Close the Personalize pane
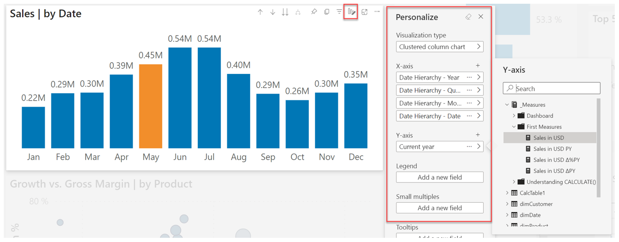The image size is (619, 242). tap(481, 17)
